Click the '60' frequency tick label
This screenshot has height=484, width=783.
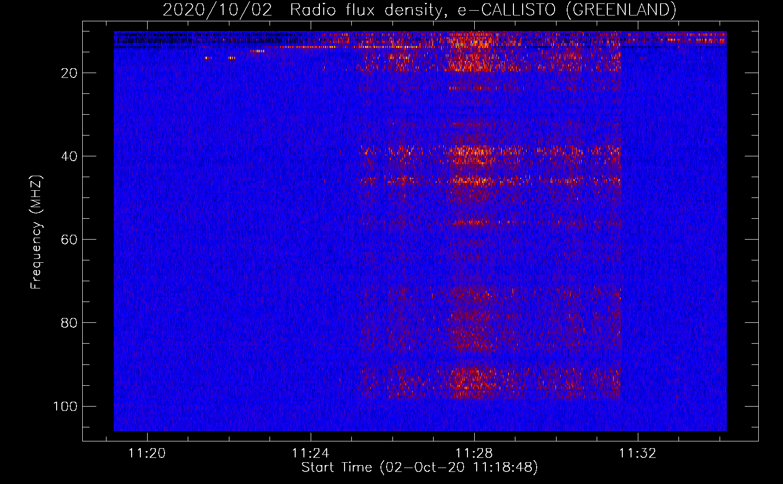click(x=69, y=240)
